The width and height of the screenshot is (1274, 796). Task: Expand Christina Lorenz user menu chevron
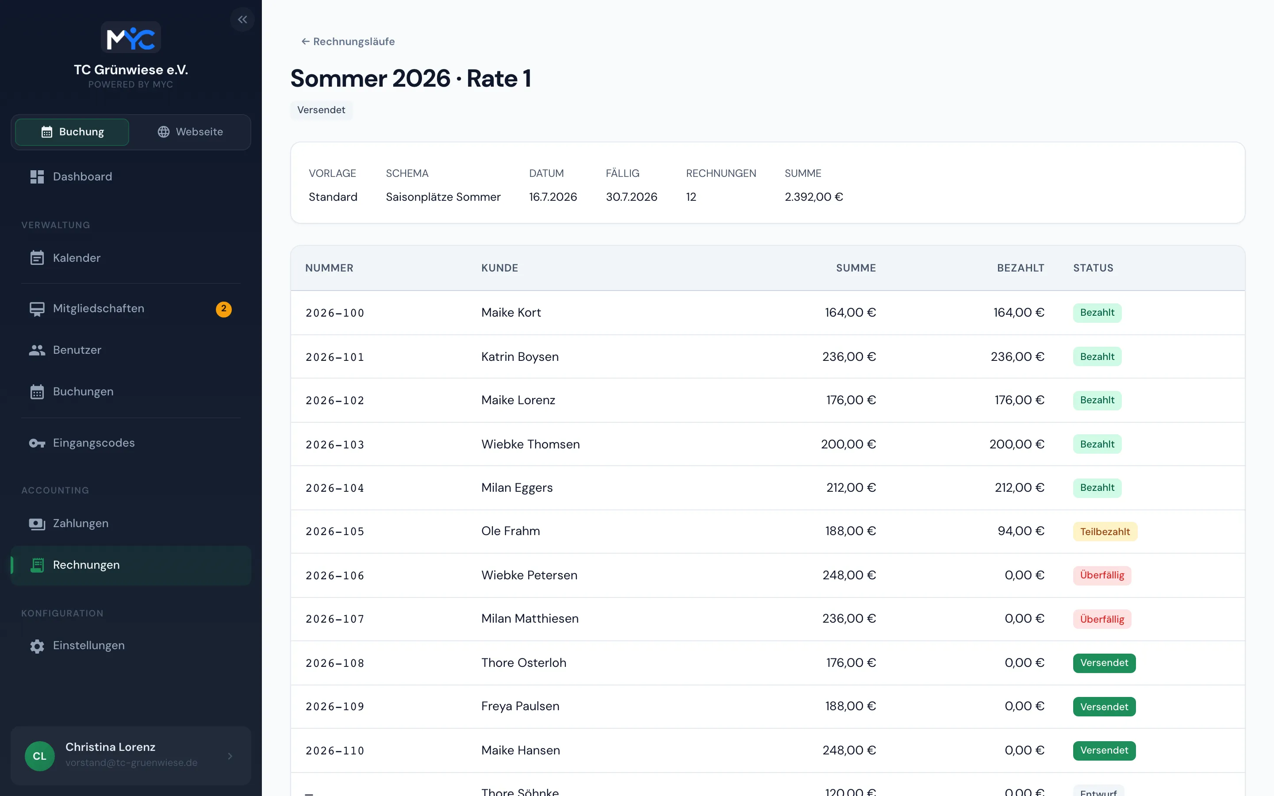pos(230,756)
